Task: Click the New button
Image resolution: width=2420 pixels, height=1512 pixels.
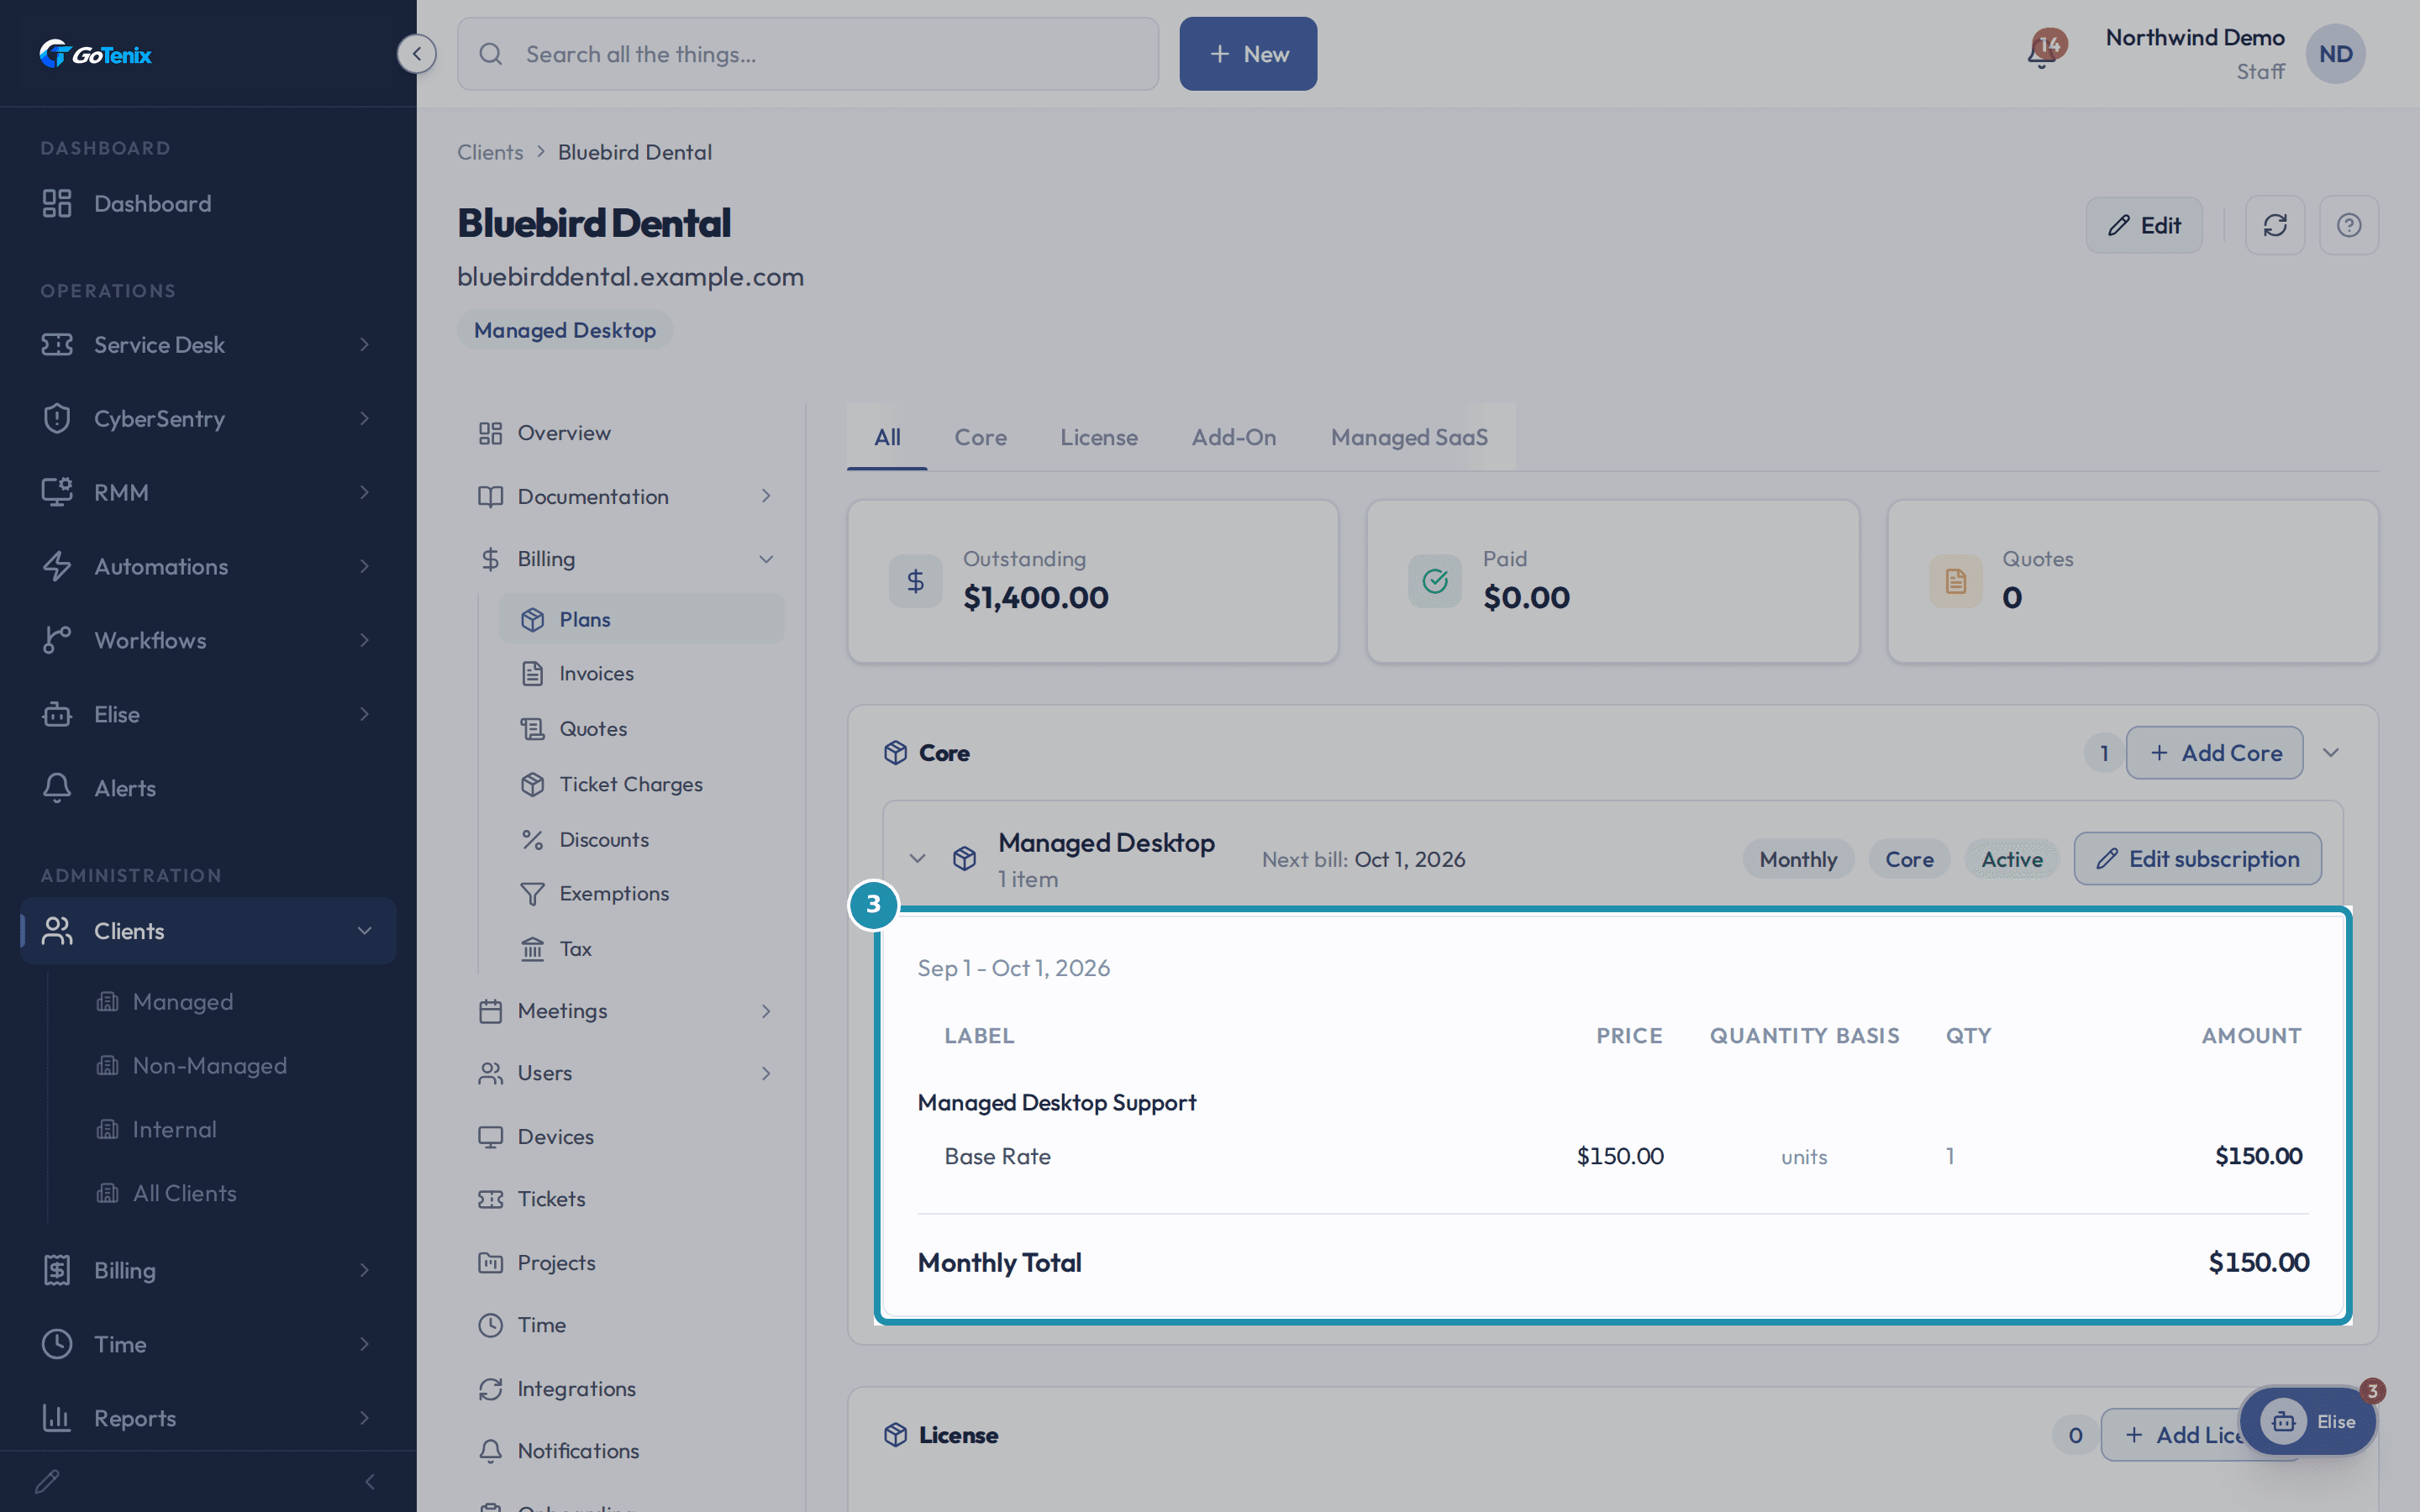Action: tap(1248, 54)
